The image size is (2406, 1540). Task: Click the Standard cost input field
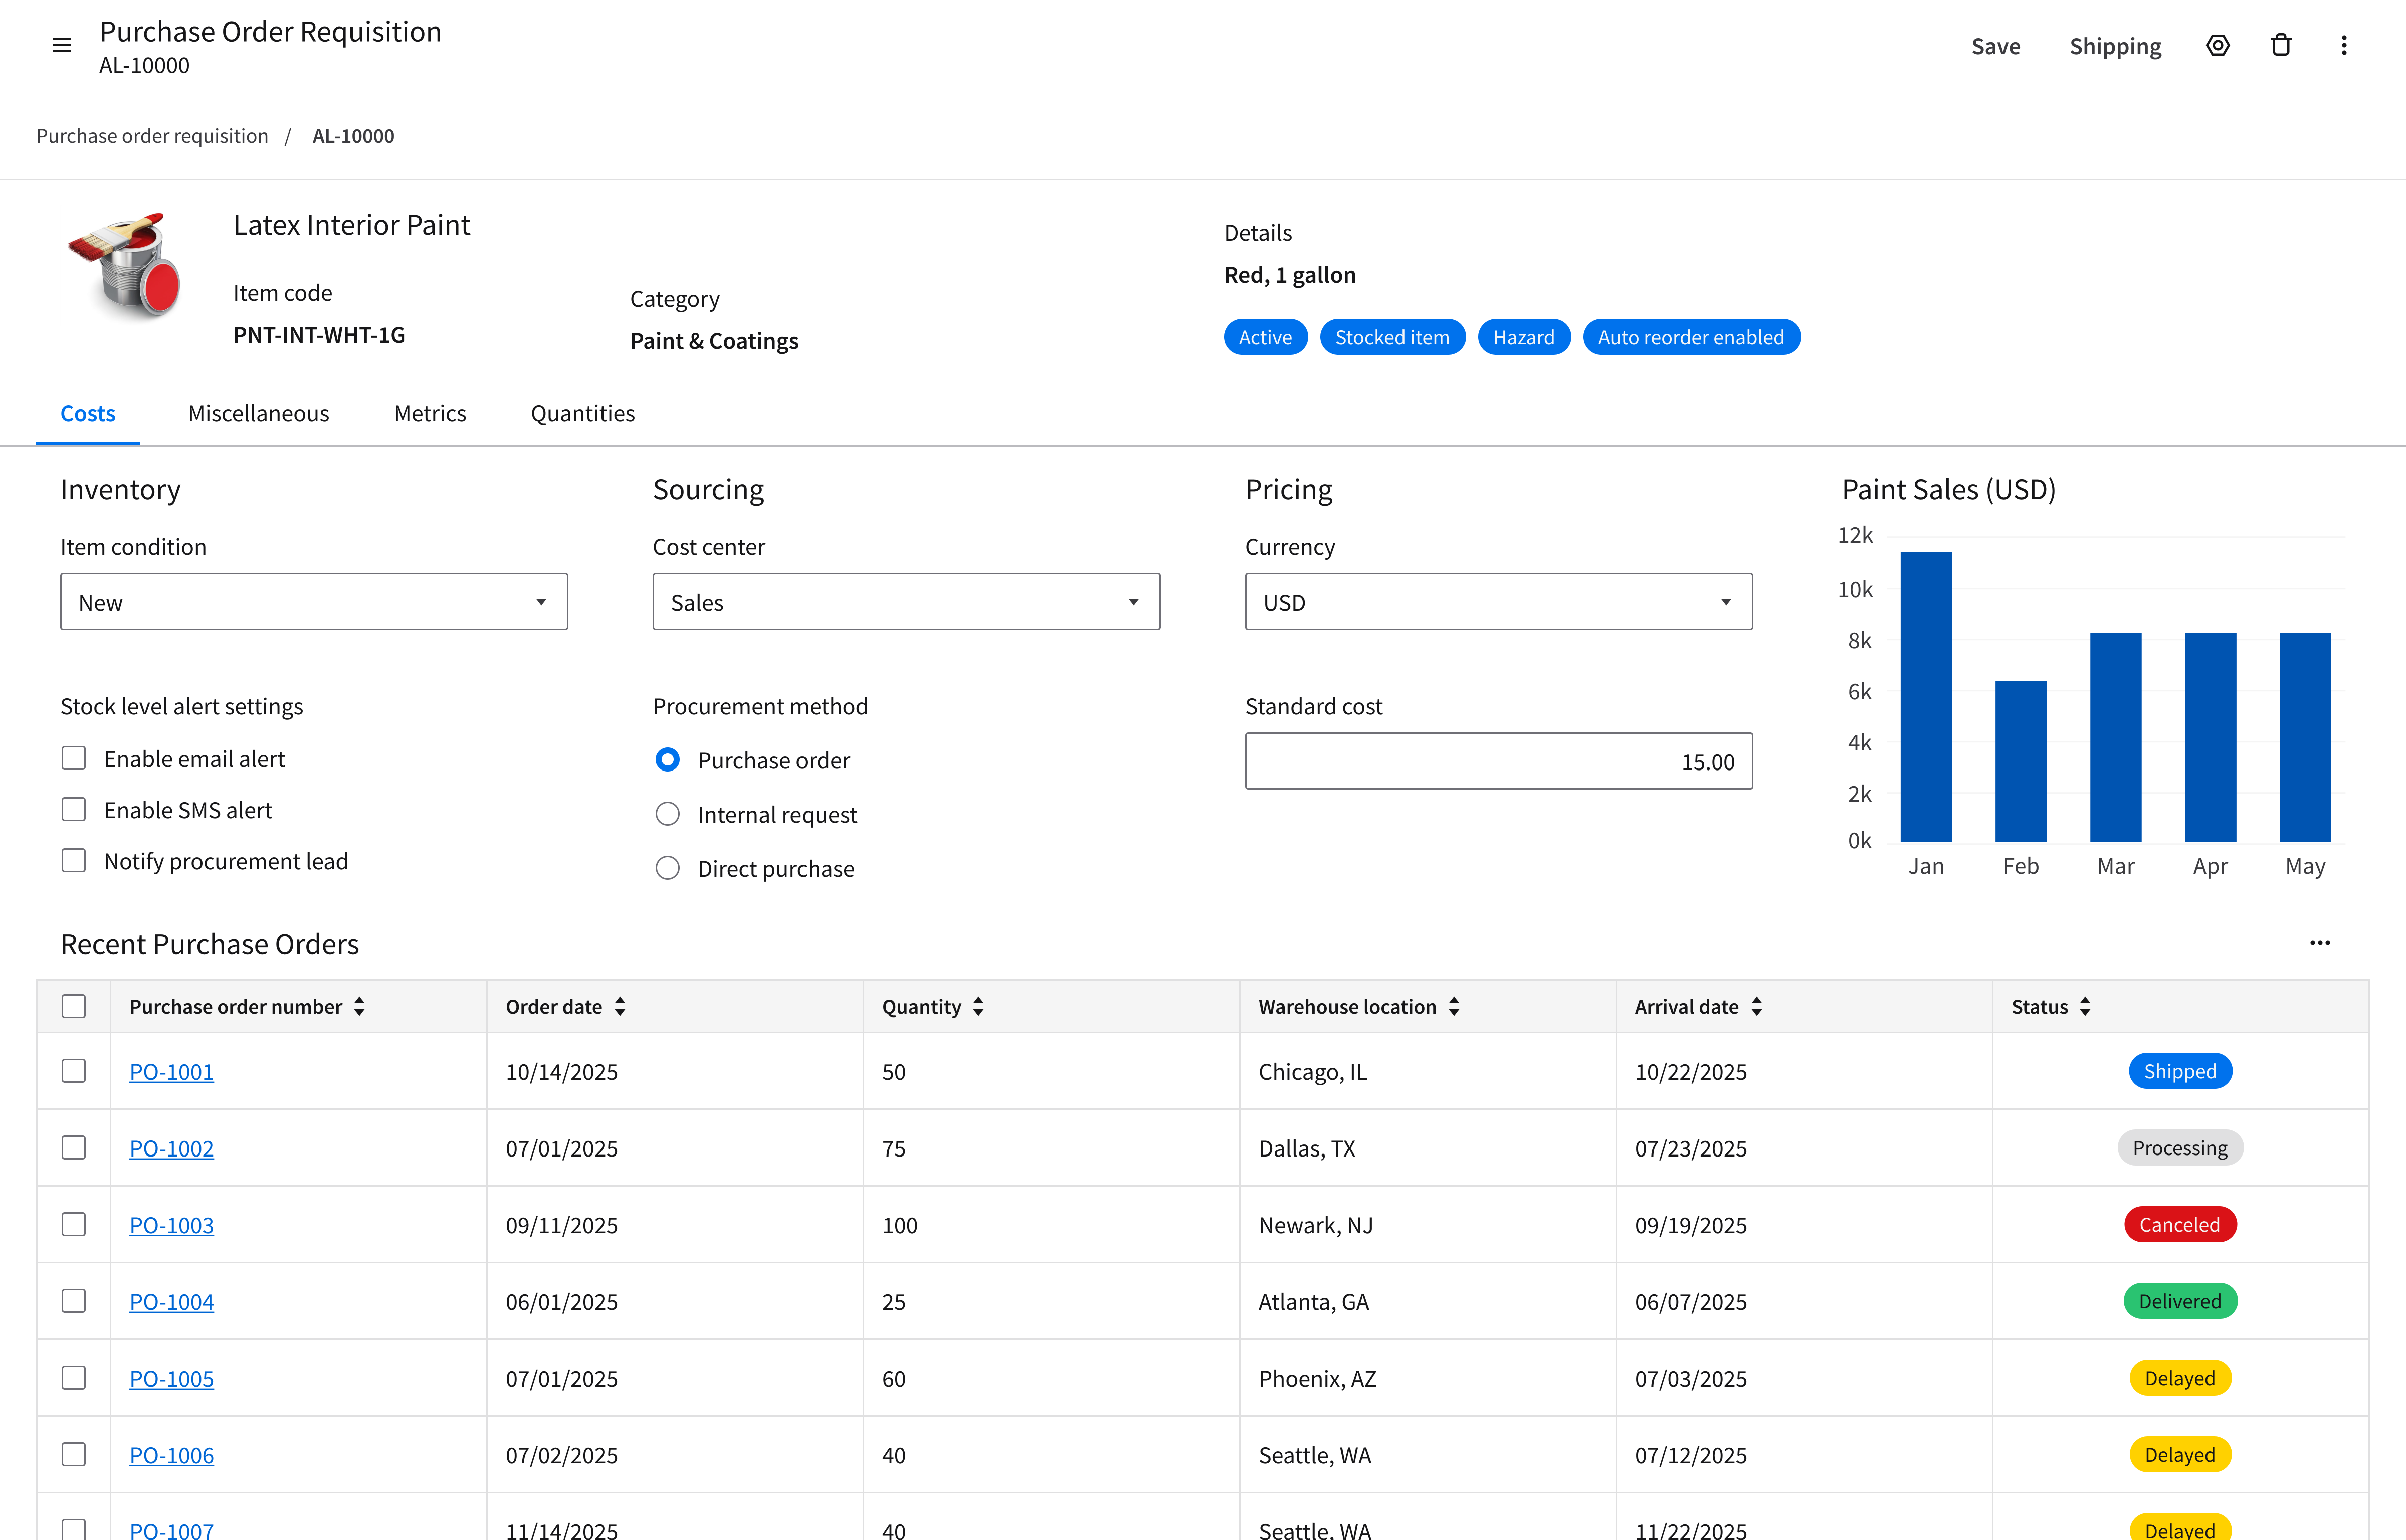tap(1497, 761)
